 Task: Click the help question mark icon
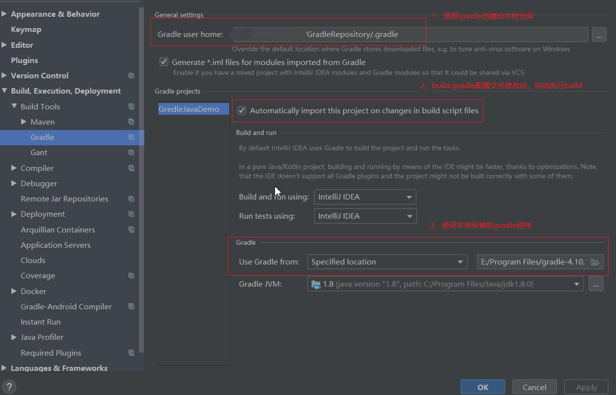pos(9,387)
